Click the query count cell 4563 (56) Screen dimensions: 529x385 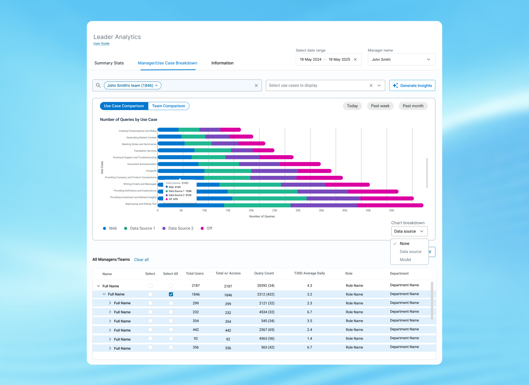click(267, 338)
